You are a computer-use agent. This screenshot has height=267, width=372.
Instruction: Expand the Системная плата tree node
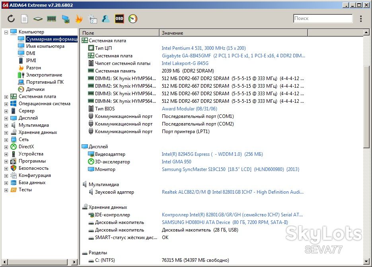[6, 97]
